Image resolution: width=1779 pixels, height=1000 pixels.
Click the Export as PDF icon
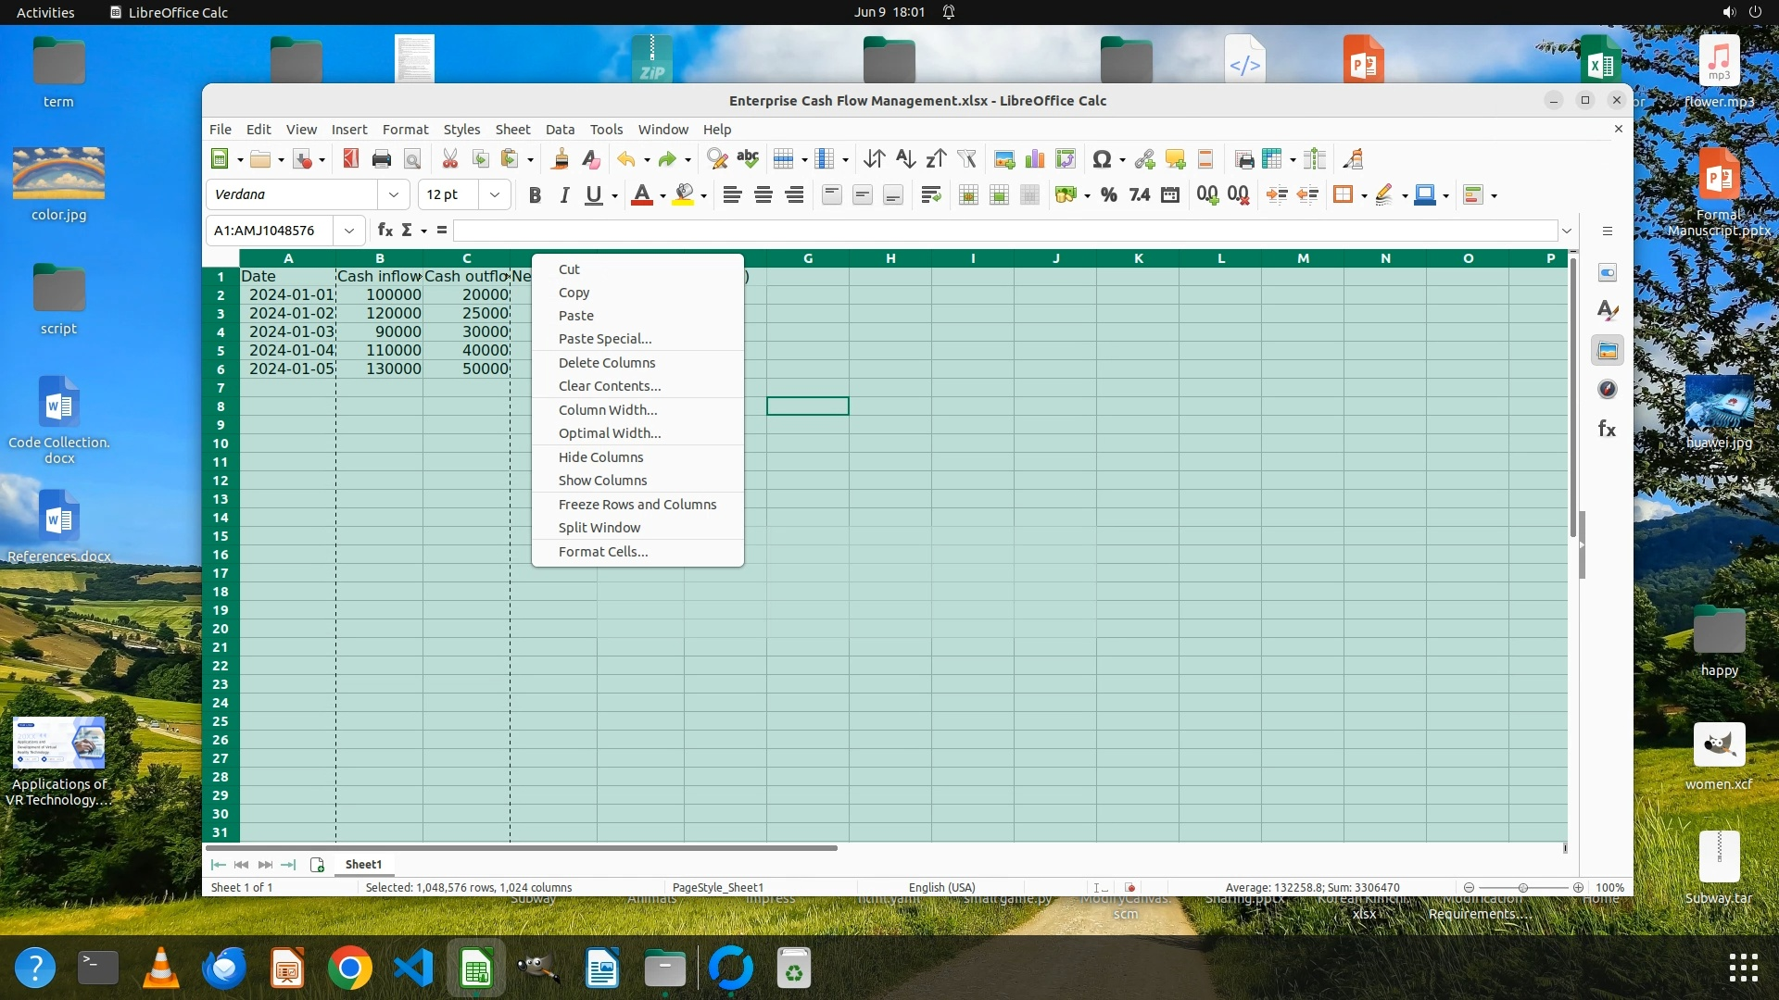point(350,159)
